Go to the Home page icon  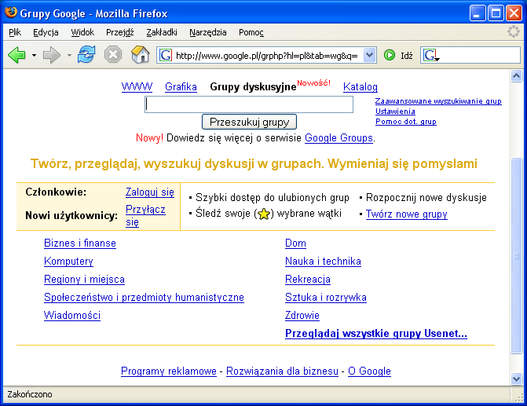coord(140,54)
